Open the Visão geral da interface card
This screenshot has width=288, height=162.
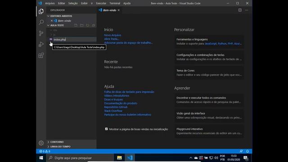point(209,116)
